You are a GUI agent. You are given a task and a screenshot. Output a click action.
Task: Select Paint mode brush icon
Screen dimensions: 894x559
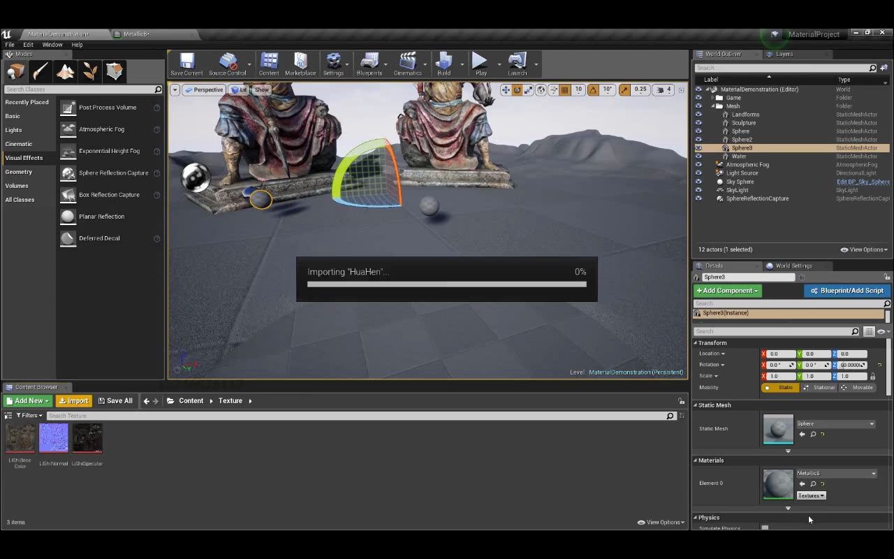[x=41, y=71]
